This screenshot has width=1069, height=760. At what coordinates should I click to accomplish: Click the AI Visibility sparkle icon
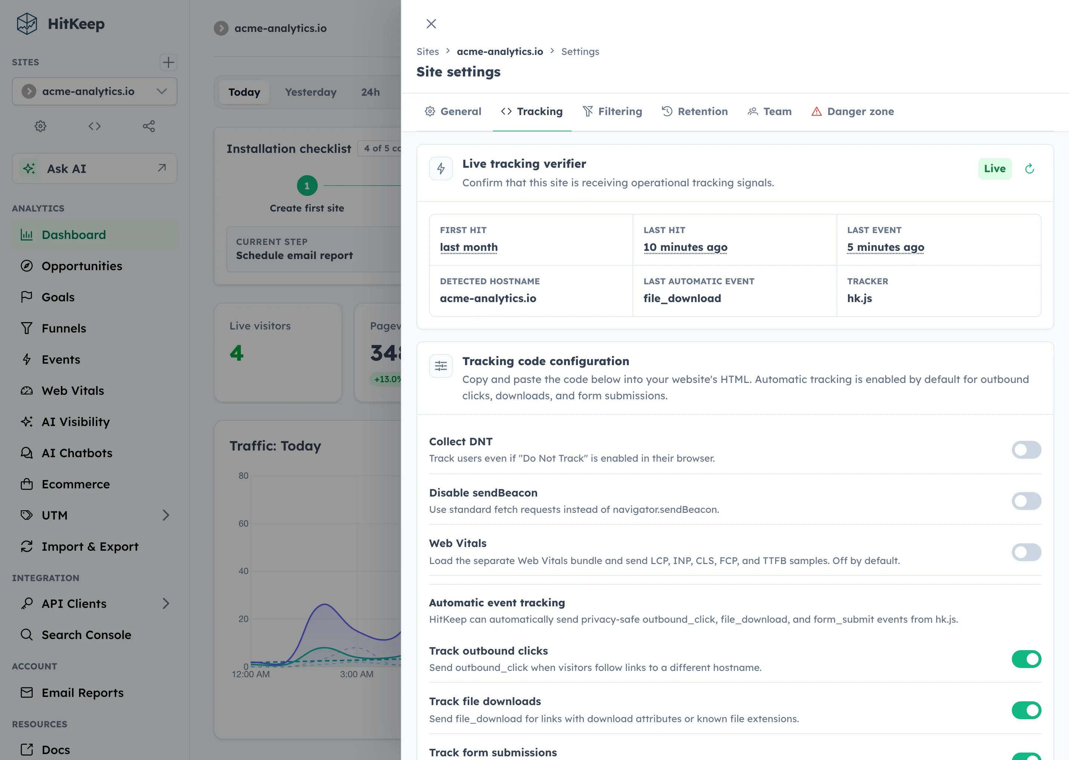point(27,422)
